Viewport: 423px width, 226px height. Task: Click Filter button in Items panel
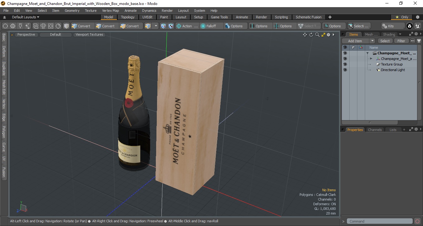pyautogui.click(x=402, y=41)
